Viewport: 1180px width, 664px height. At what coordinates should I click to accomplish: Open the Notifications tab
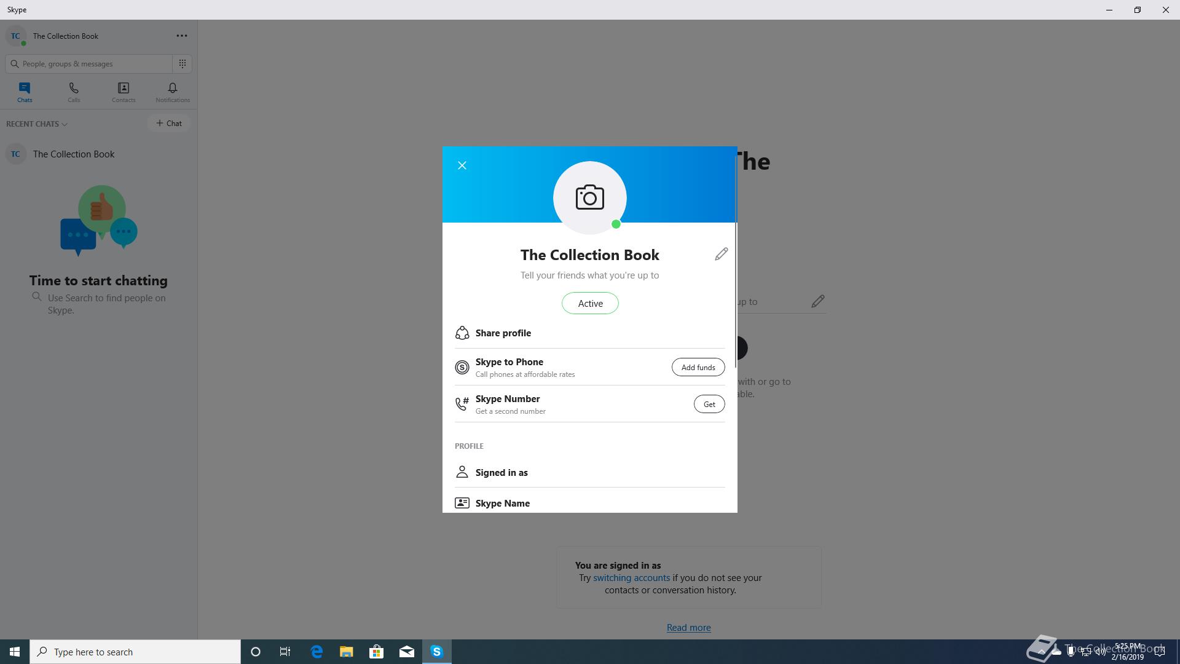[173, 92]
